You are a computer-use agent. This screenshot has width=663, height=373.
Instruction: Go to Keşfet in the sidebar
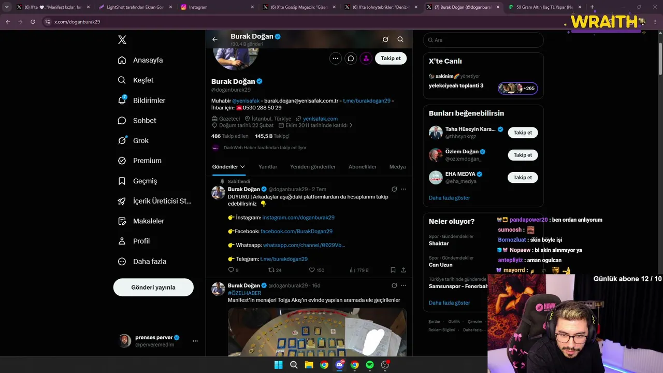pyautogui.click(x=136, y=80)
